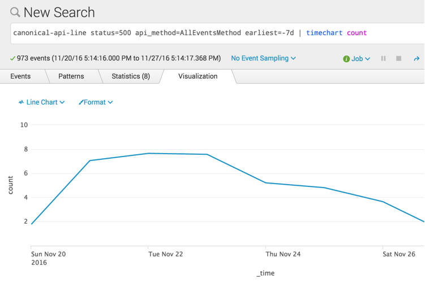425x283 pixels.
Task: Click the timechart command in the query
Action: coord(324,33)
